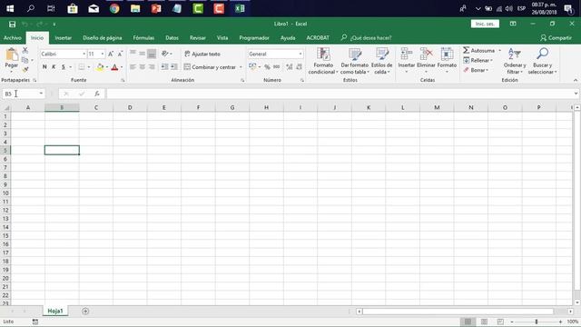Open Combinar y centrar dropdown arrow

tap(241, 67)
